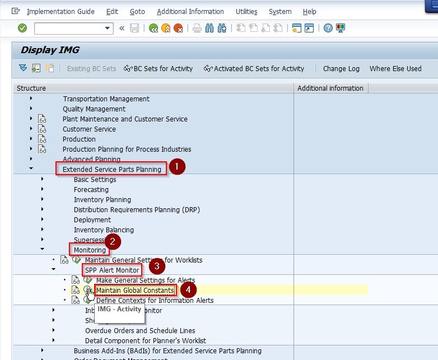This screenshot has width=438, height=360.
Task: Click the First Page icon
Action: pos(240,28)
